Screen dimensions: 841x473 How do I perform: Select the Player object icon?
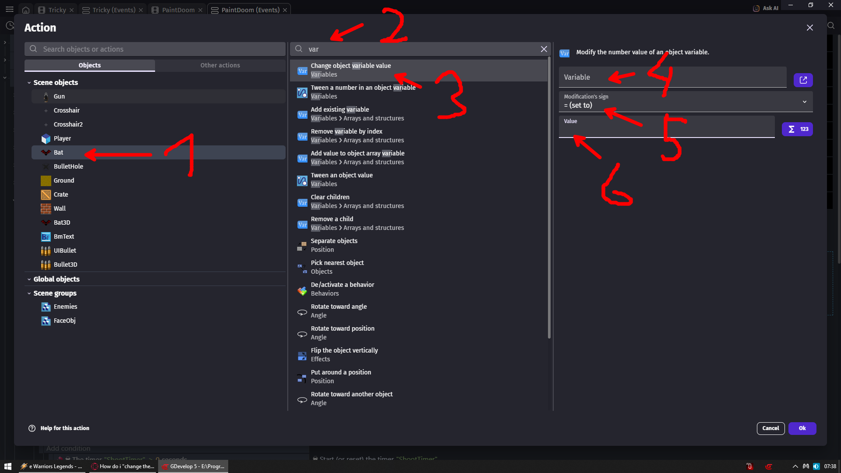46,139
